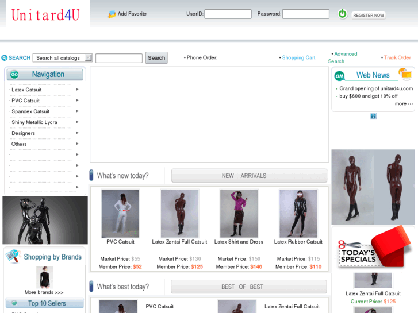This screenshot has height=313, width=418.
Task: Expand the Others submenu arrow
Action: (x=77, y=144)
